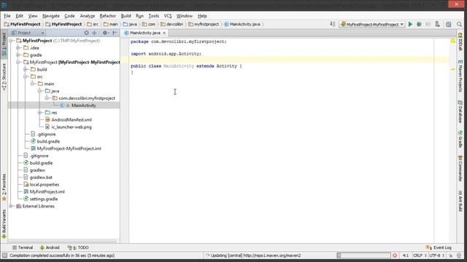This screenshot has width=467, height=262.
Task: Open the Gradle side panel
Action: (x=460, y=139)
